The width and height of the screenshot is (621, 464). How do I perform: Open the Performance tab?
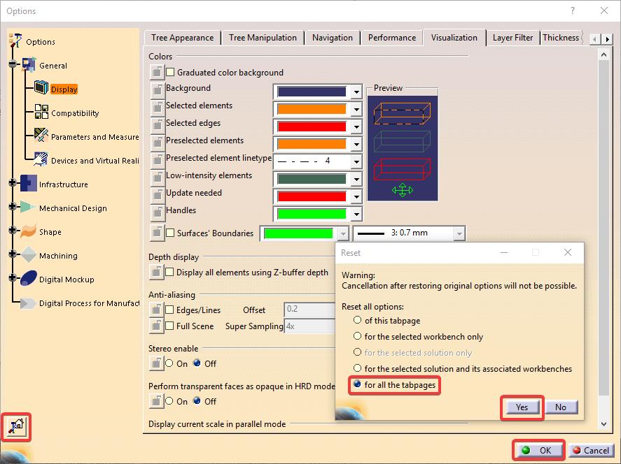[392, 38]
